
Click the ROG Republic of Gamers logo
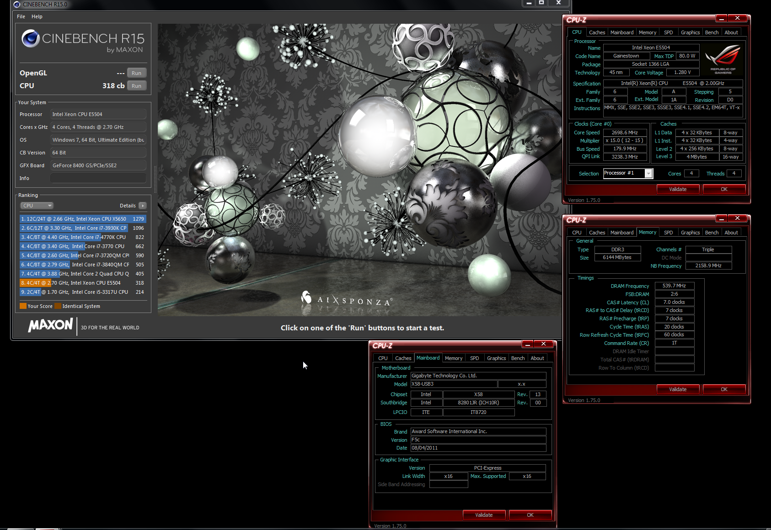click(x=723, y=59)
